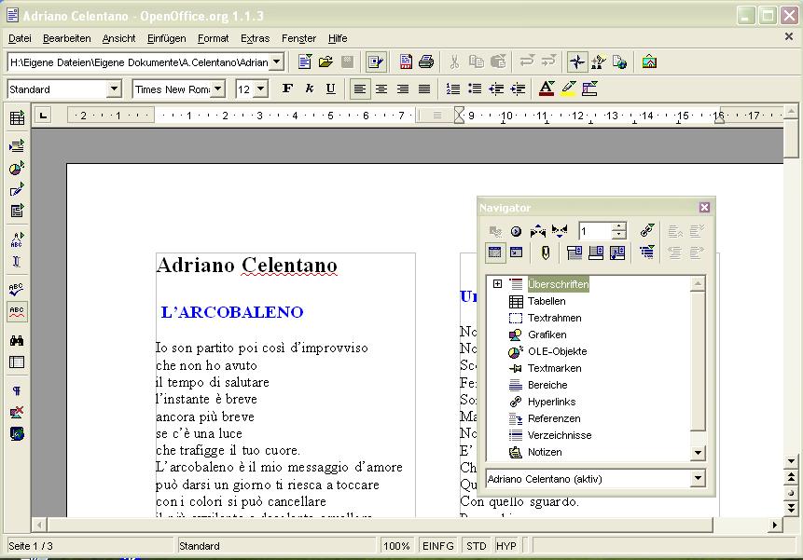This screenshot has width=803, height=560.
Task: Select Hyperlinks in the Navigator list
Action: pyautogui.click(x=551, y=402)
